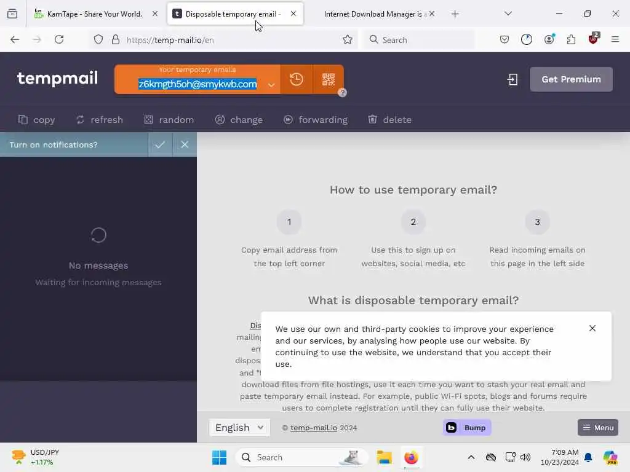Viewport: 630px width, 472px height.
Task: Show the QR code for temporary email
Action: (x=329, y=79)
